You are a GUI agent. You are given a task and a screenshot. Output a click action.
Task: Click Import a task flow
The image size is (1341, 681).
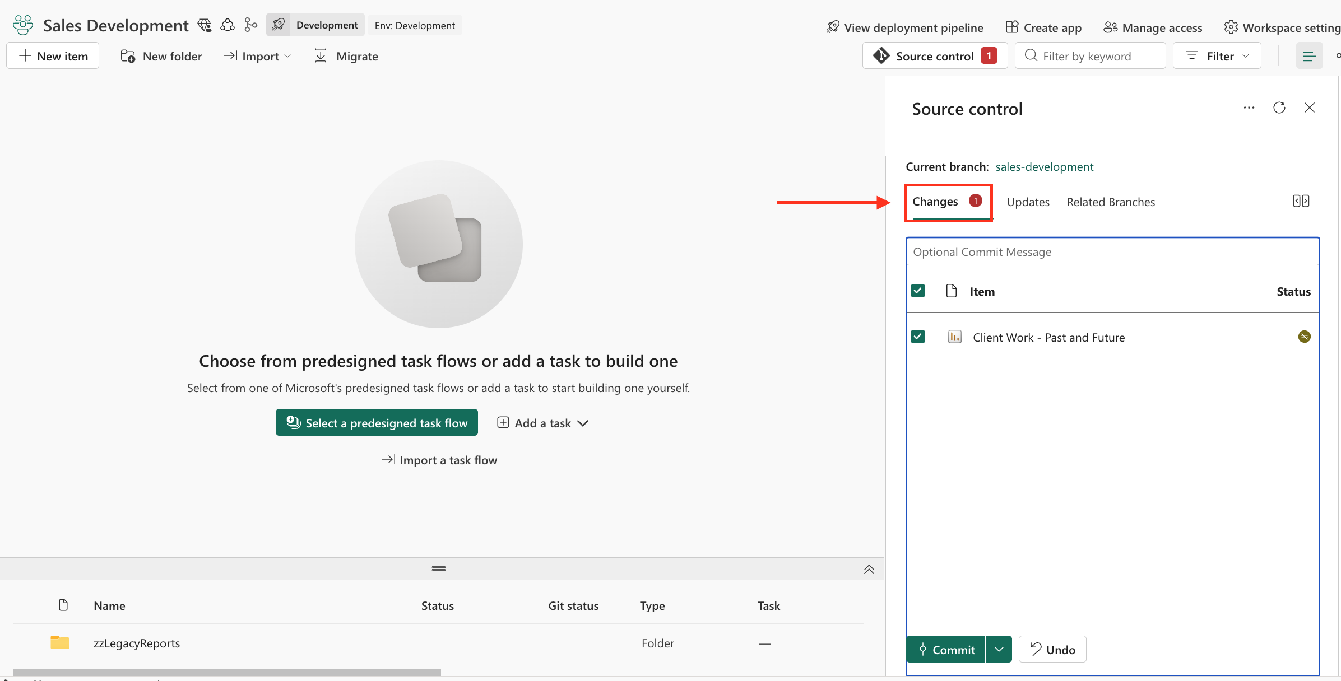point(439,460)
